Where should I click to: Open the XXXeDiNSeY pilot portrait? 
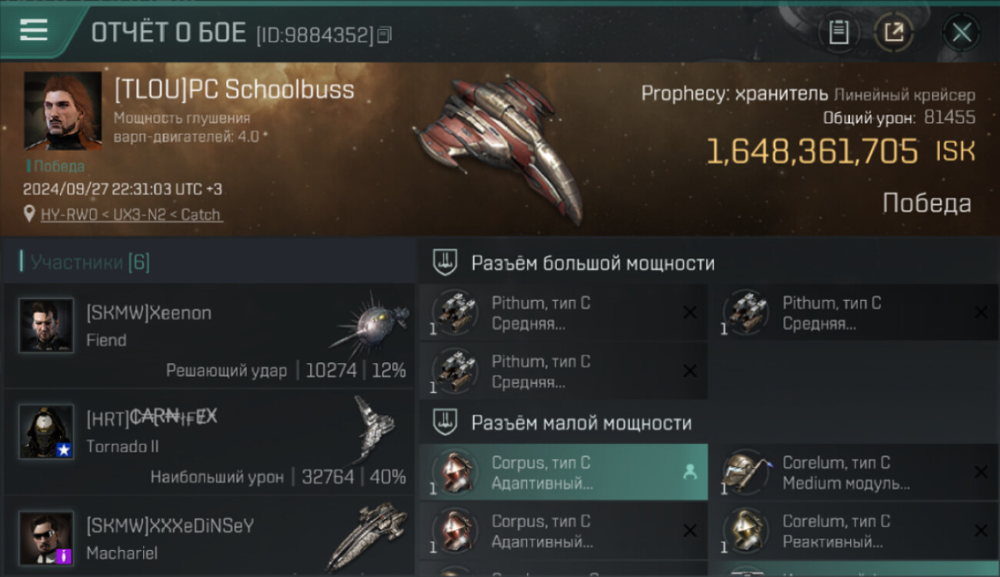pyautogui.click(x=46, y=538)
